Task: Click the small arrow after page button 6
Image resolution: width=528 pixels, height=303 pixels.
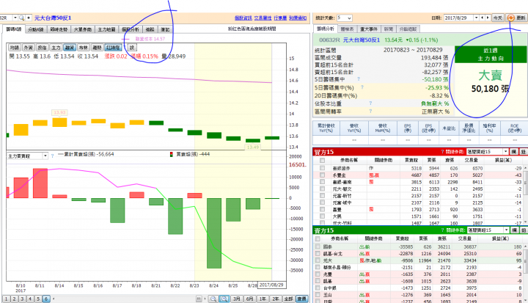Action: click(54, 299)
